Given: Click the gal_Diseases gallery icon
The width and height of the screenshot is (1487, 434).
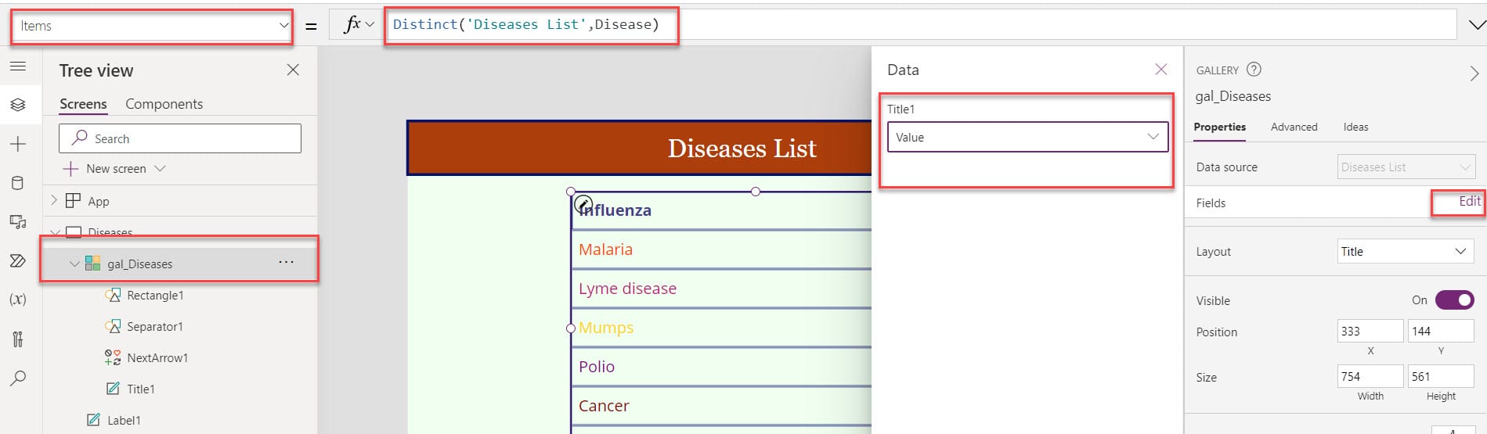Looking at the screenshot, I should point(92,263).
